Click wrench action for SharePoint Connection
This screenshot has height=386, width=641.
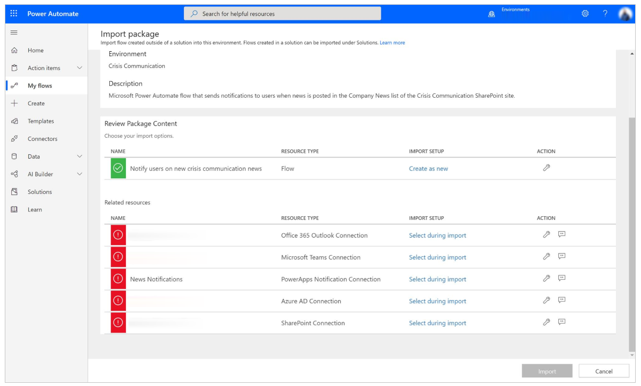(546, 322)
